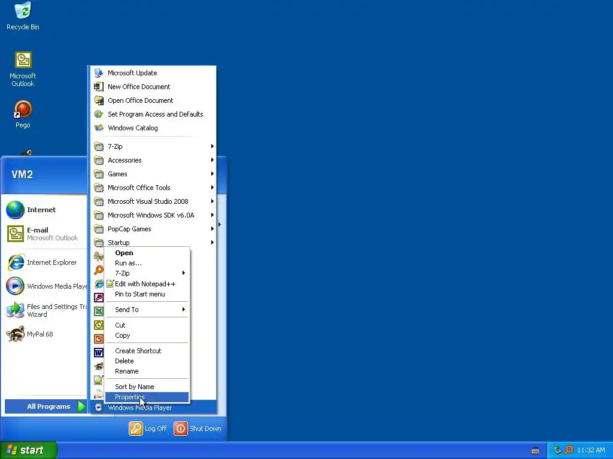Click the keys icon below the Startup folder
The width and height of the screenshot is (613, 459).
[x=99, y=256]
